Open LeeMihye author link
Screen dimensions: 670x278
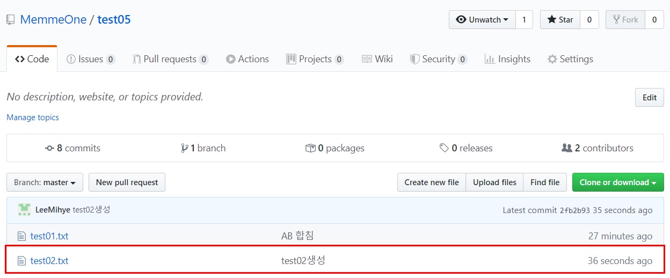(53, 210)
